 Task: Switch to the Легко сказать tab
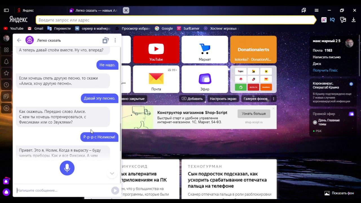coord(94,10)
